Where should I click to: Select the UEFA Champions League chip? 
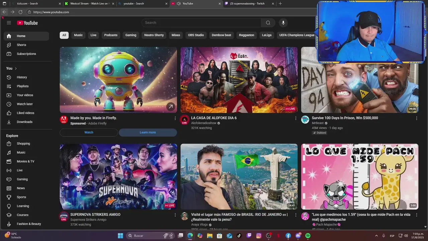297,35
